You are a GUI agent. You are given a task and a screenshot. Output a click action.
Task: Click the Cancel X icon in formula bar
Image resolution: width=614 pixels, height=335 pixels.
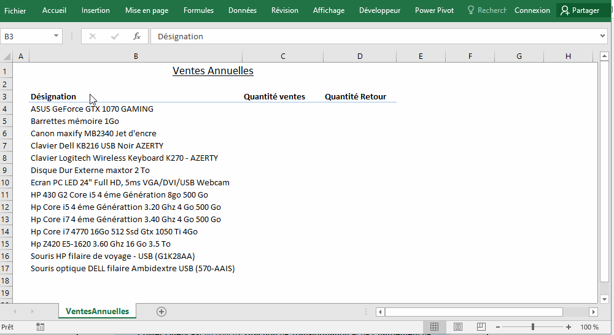tap(93, 36)
